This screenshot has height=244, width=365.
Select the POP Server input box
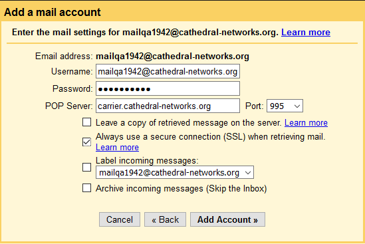coord(168,106)
